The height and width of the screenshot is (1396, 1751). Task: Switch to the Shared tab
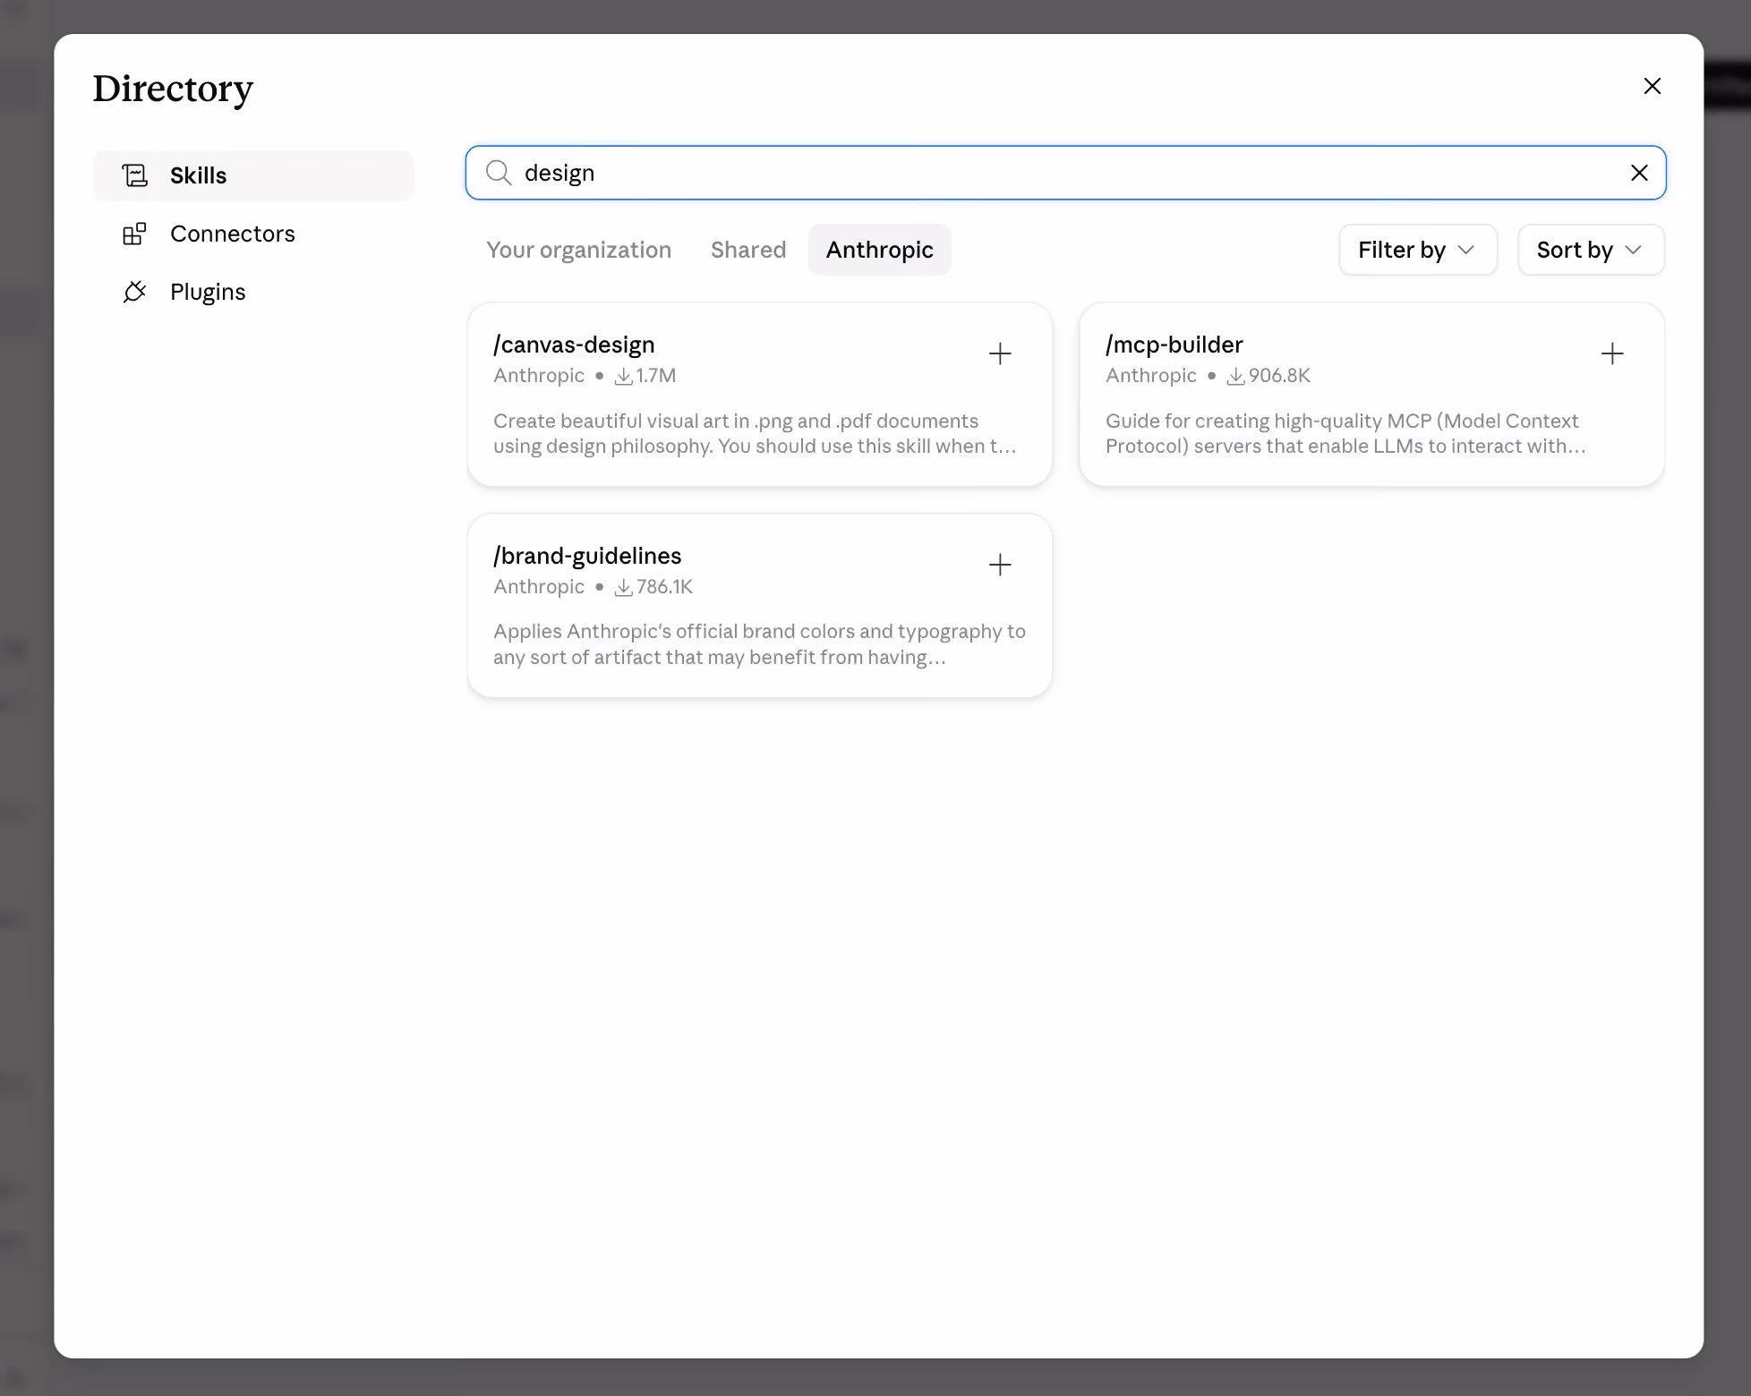(748, 250)
